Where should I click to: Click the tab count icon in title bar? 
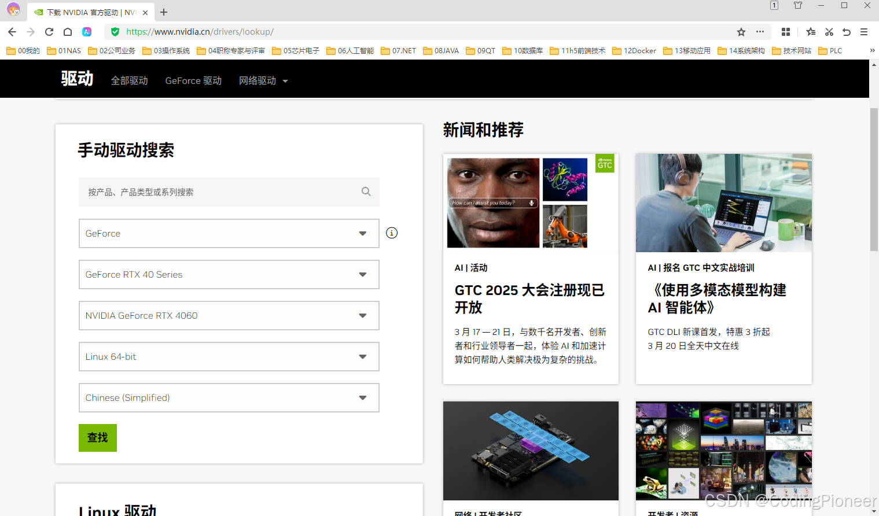pyautogui.click(x=774, y=5)
